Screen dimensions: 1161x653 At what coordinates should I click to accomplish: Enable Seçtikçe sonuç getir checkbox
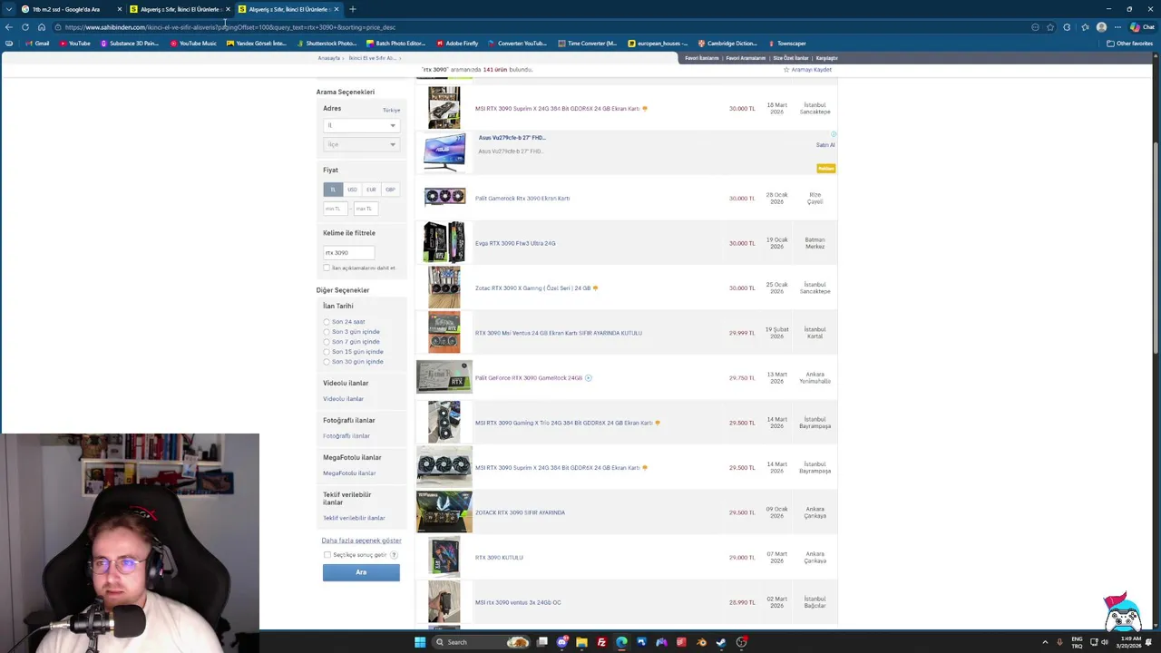[327, 555]
